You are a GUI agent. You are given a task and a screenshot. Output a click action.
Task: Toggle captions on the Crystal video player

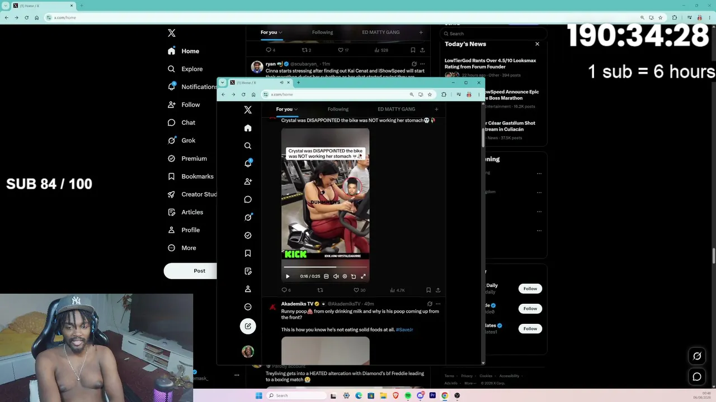326,276
